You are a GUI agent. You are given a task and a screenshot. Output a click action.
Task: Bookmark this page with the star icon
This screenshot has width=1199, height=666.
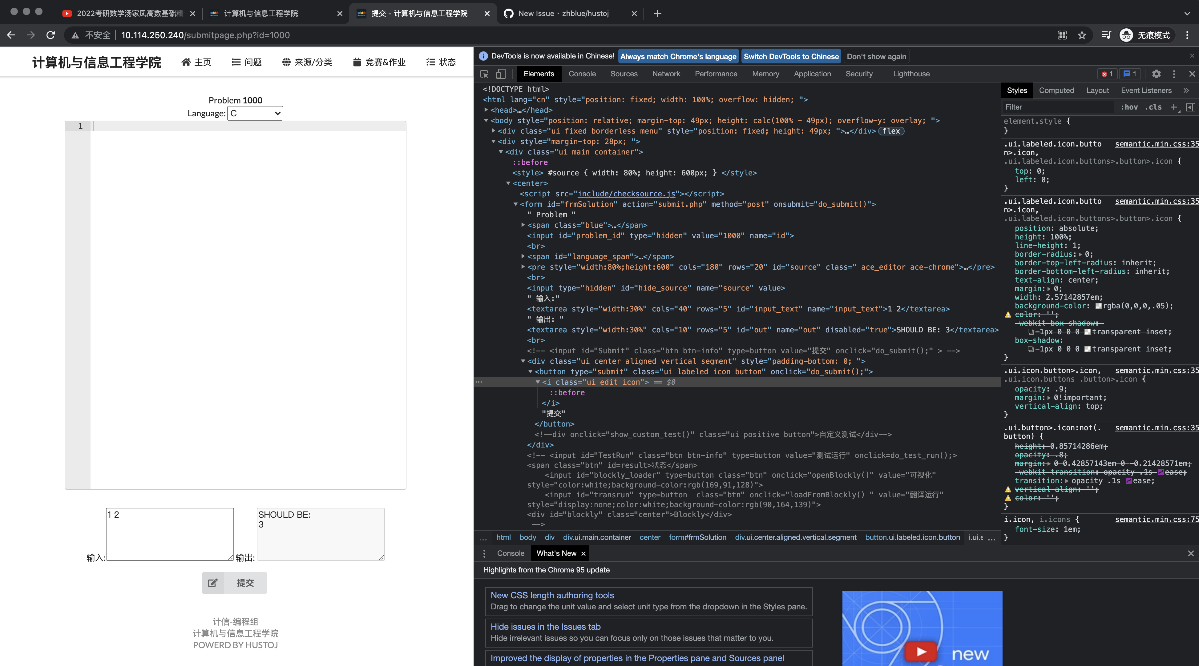[x=1082, y=35]
